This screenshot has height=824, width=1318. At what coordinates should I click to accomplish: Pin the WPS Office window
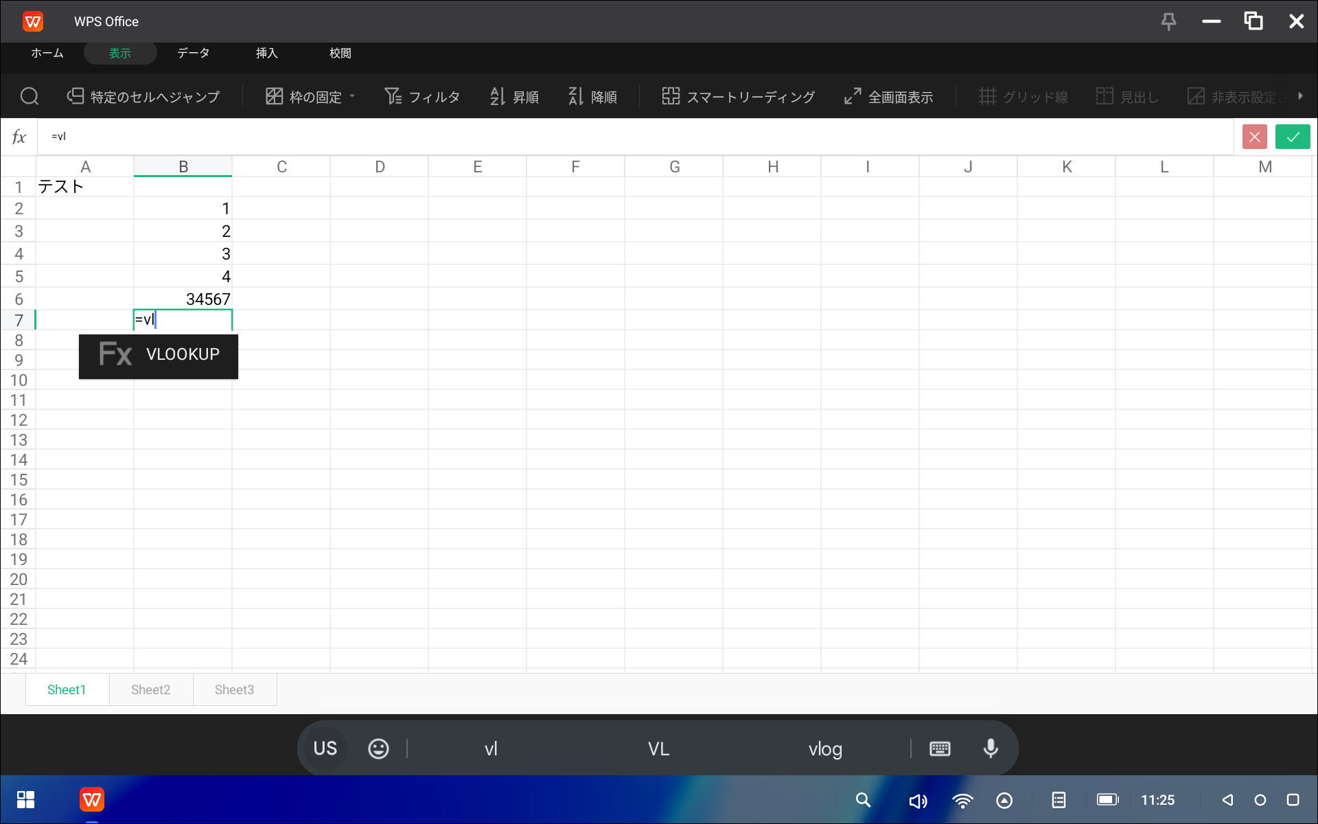[1168, 22]
